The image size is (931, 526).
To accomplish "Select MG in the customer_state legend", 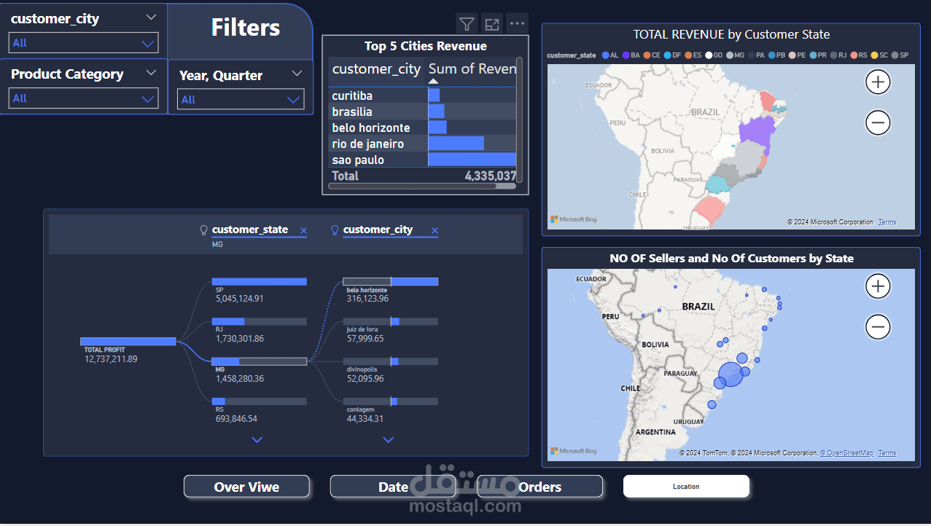I will point(735,55).
